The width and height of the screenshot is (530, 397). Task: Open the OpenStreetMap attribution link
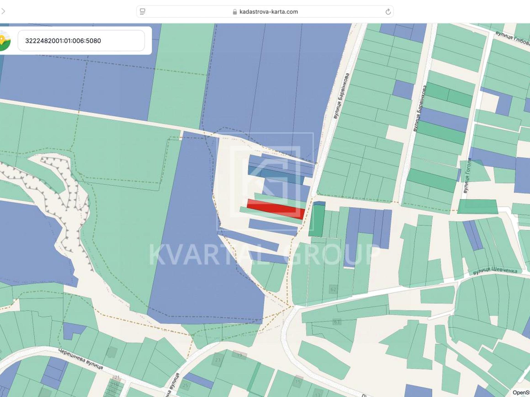[x=521, y=392]
